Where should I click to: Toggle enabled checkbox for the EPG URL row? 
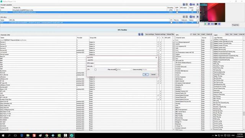[x=198, y=23]
